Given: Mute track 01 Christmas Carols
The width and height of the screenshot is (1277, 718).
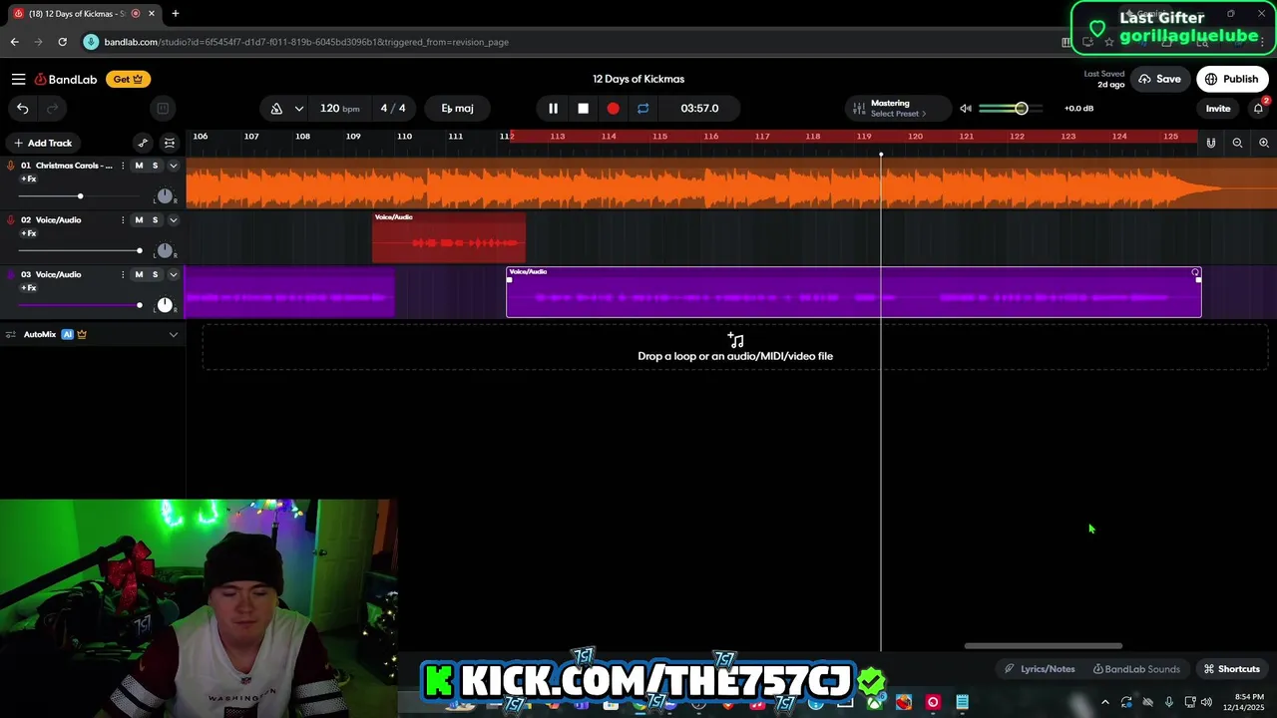Looking at the screenshot, I should (x=139, y=166).
